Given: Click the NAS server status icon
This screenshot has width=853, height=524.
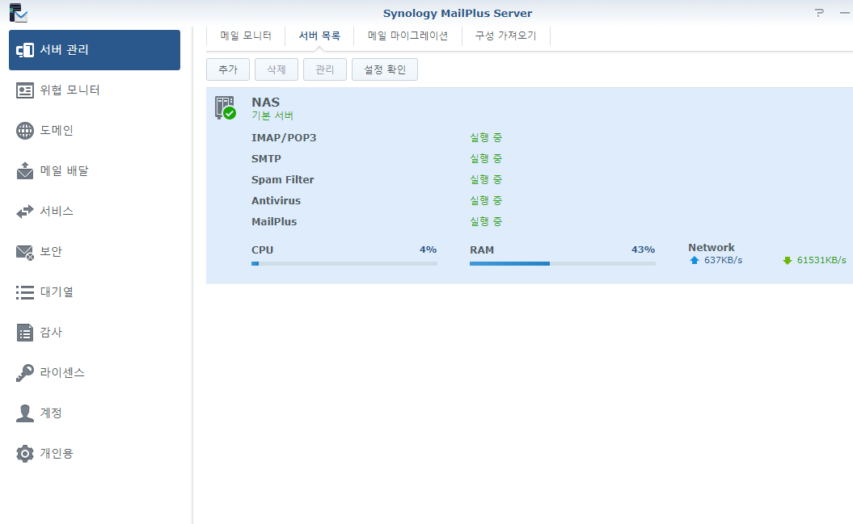Looking at the screenshot, I should 226,107.
